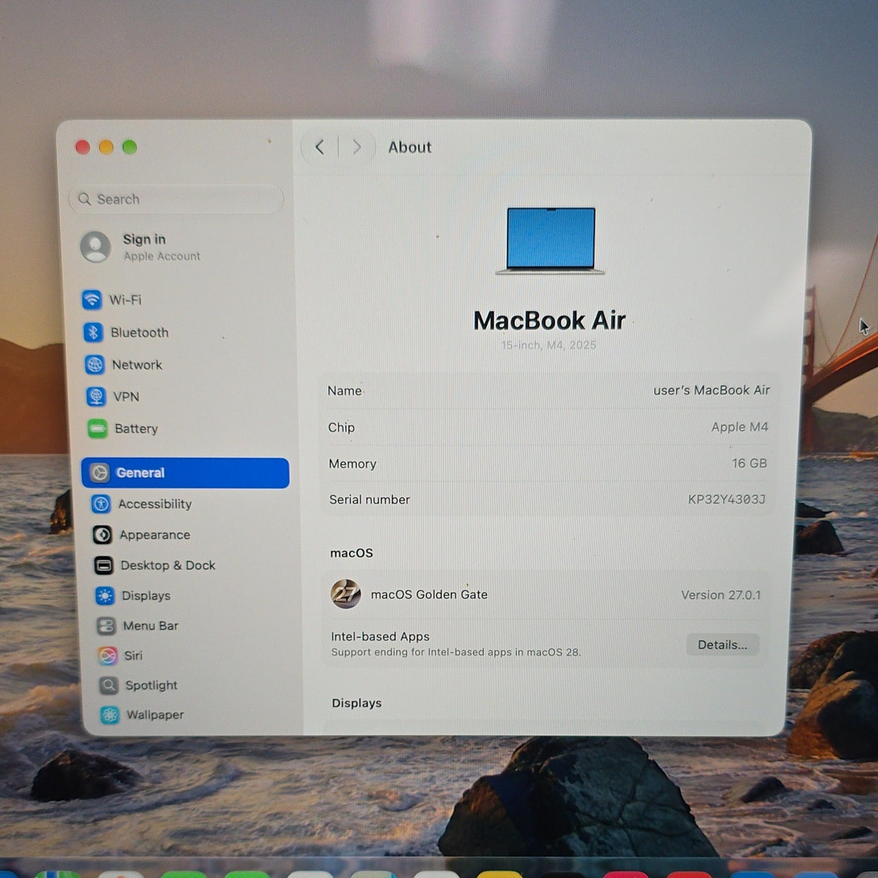Click the Wi-Fi icon in sidebar
Image resolution: width=878 pixels, height=878 pixels.
[x=91, y=299]
